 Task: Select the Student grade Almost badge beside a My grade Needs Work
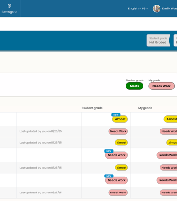(x=121, y=168)
